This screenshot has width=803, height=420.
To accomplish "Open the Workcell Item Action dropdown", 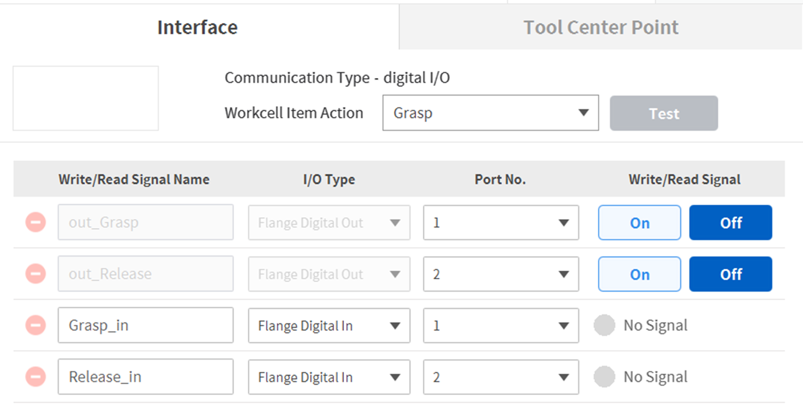I will click(490, 113).
